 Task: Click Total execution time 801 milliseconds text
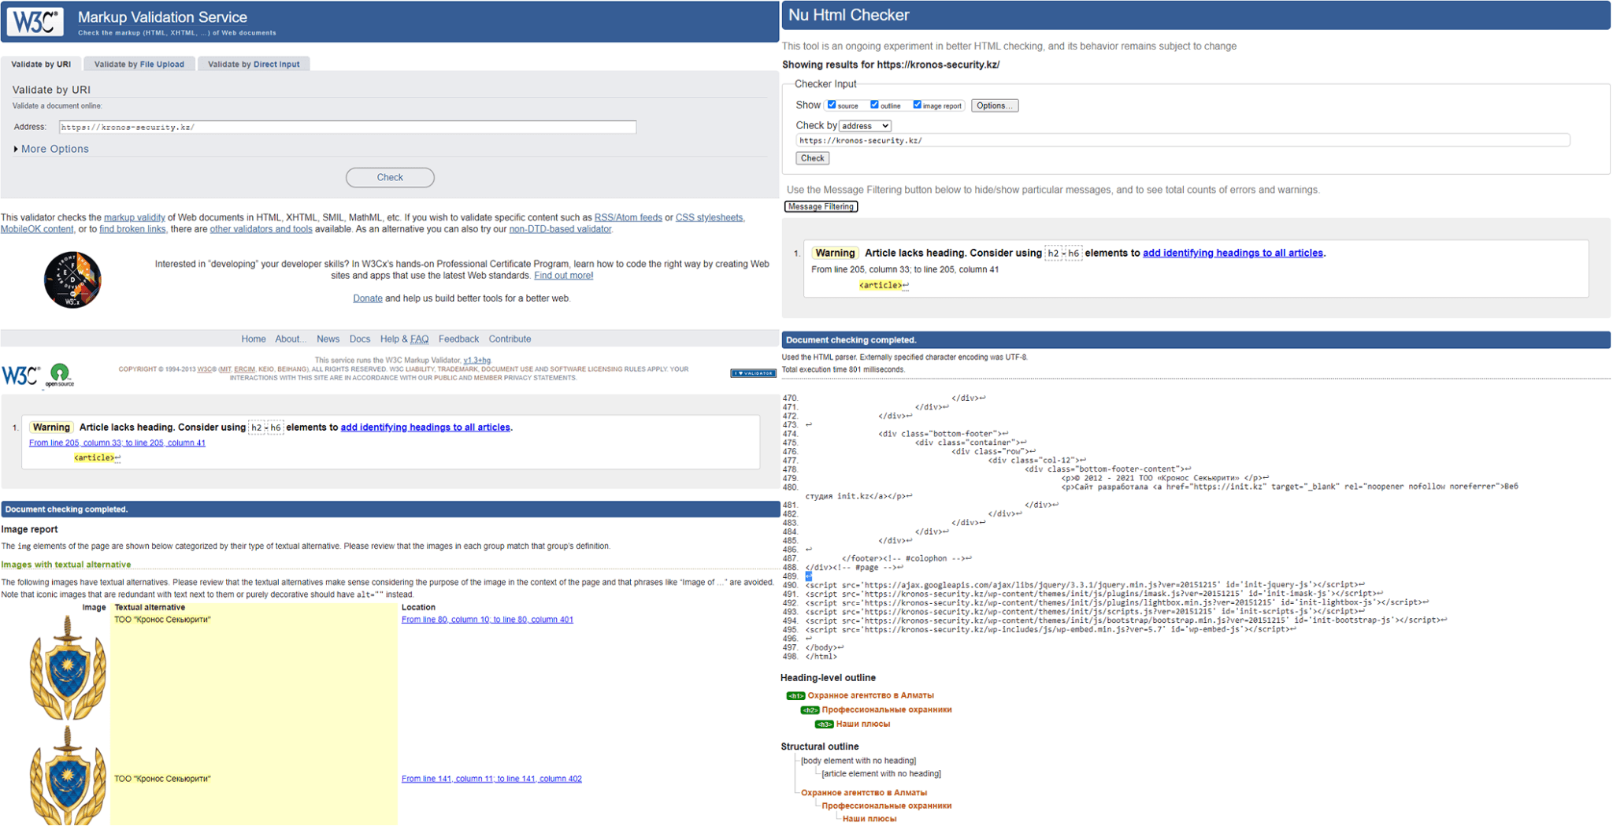(x=843, y=370)
